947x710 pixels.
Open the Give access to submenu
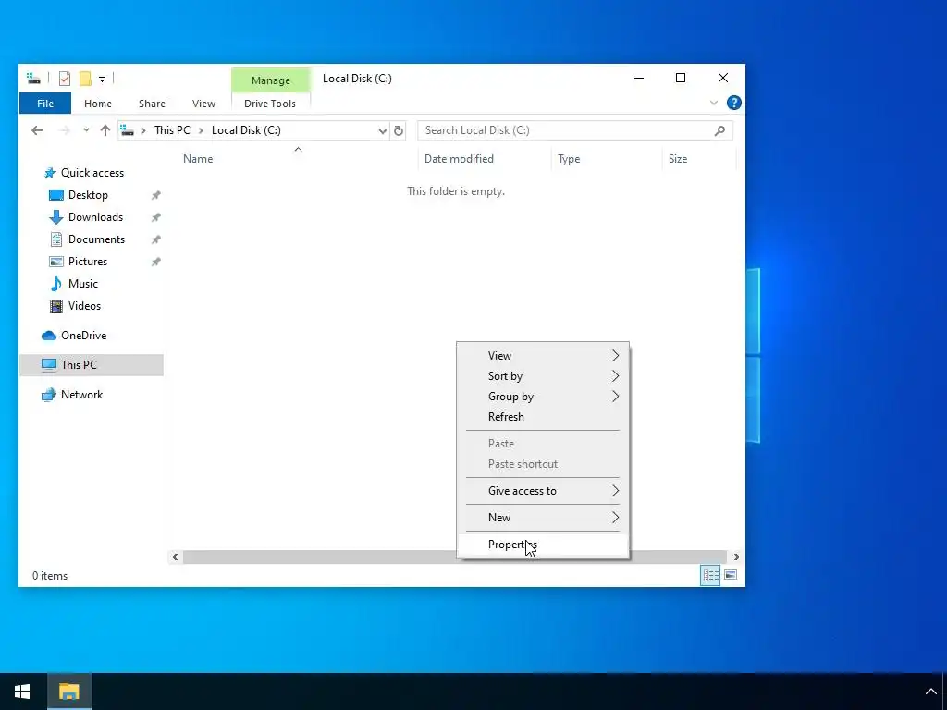pos(542,491)
